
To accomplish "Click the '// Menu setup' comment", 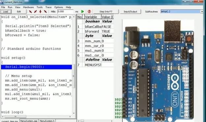I will pos(18,76).
